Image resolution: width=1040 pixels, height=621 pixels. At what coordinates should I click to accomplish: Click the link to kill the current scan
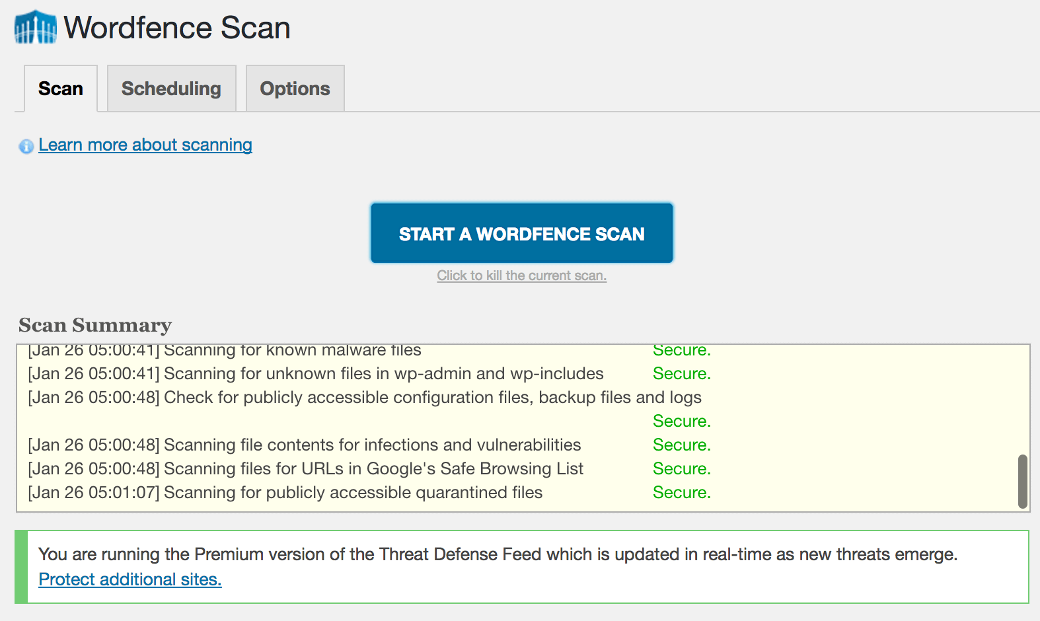pyautogui.click(x=521, y=275)
